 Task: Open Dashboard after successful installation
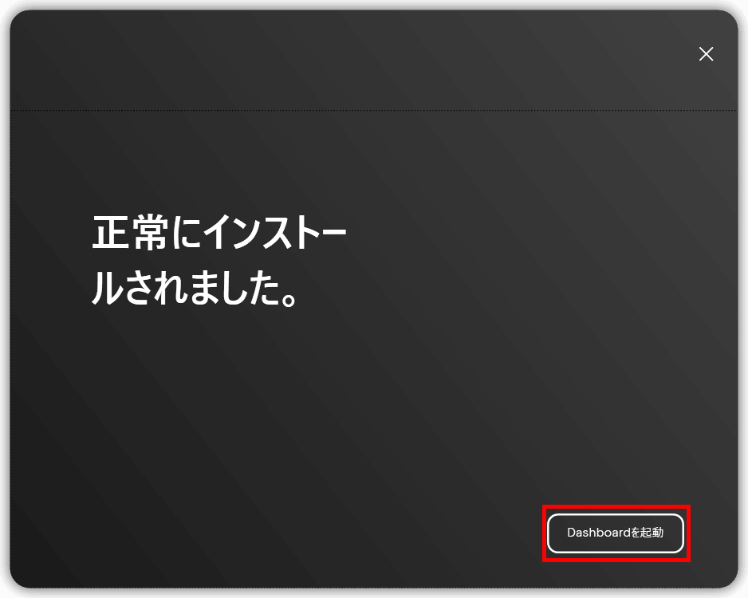[x=615, y=533]
